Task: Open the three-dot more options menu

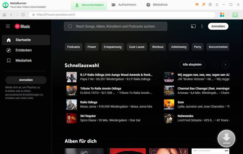Action: click(202, 26)
